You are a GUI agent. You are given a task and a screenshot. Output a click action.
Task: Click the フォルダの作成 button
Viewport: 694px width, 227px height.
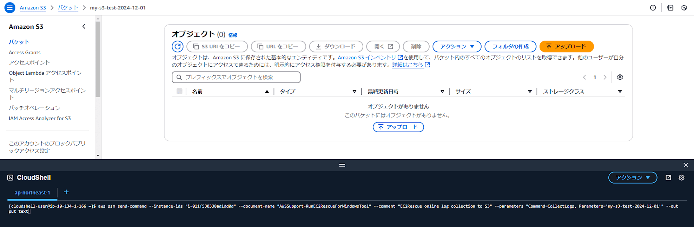510,47
